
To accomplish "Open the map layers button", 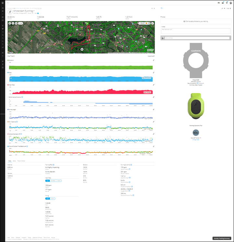I will 16,23.
